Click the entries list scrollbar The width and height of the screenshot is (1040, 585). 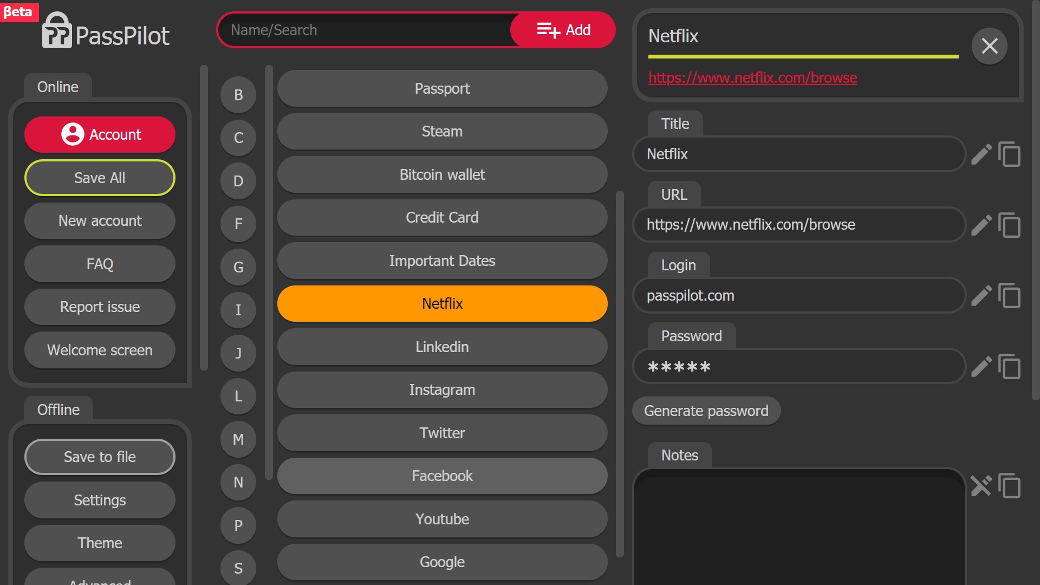(x=620, y=374)
